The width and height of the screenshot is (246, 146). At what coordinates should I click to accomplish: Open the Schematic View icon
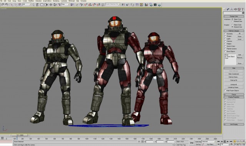pos(141,5)
